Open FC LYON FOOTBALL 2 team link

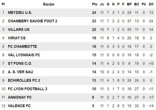pos(27,89)
